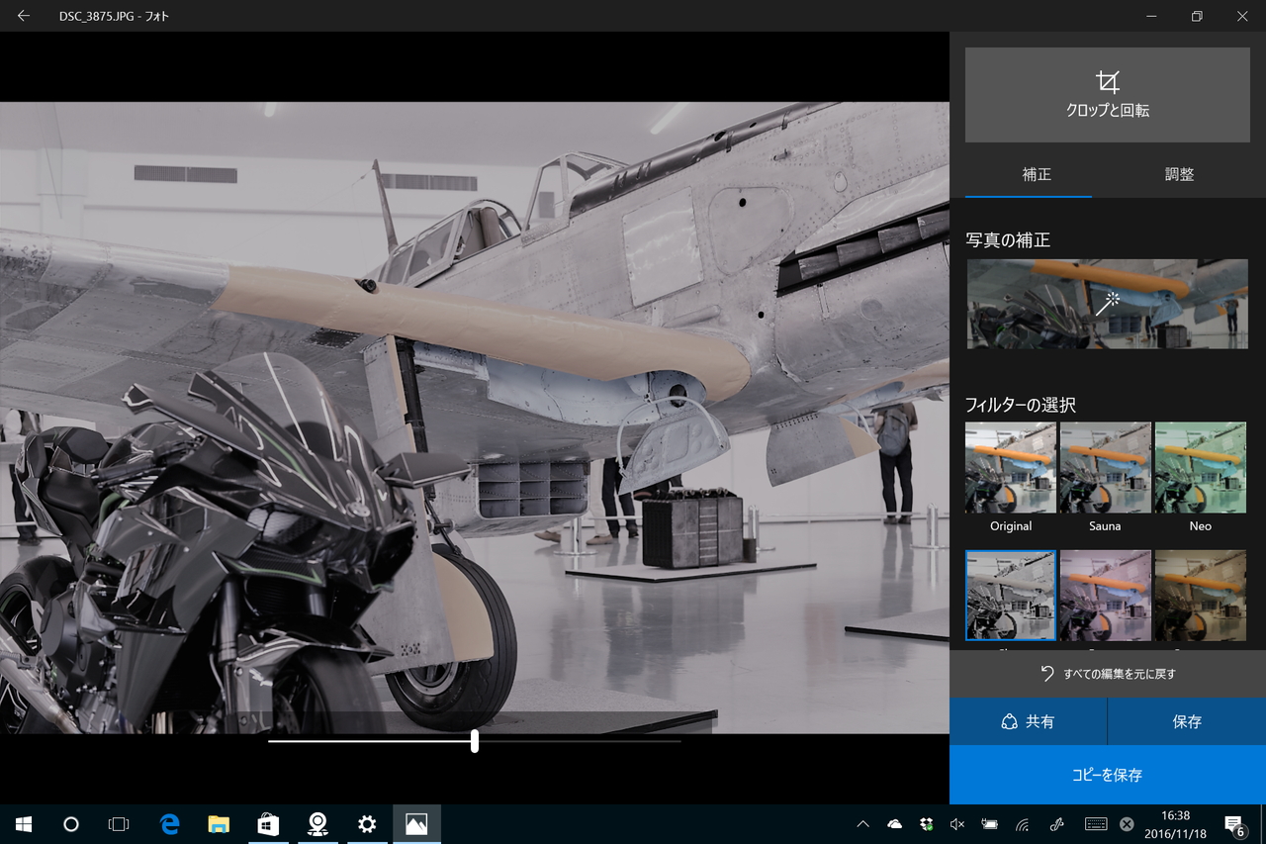Viewport: 1266px width, 844px height.
Task: Click the muted volume icon in the tray
Action: click(x=956, y=824)
